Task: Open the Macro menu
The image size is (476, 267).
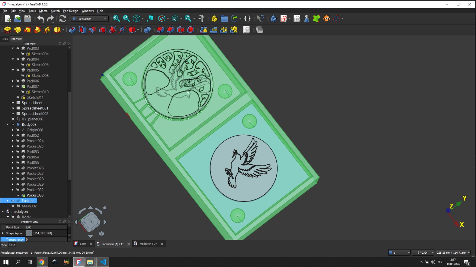Action: click(43, 11)
